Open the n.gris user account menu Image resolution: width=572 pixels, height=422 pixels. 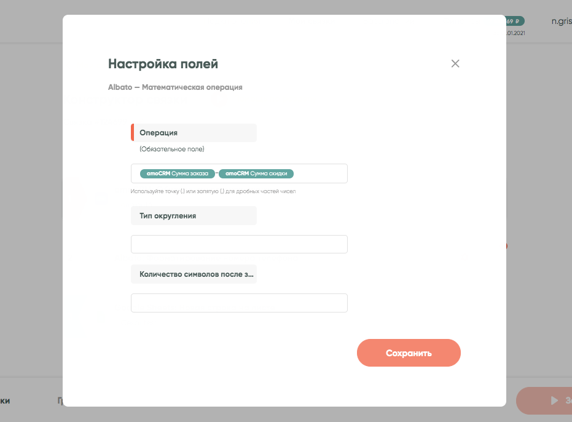tap(562, 21)
